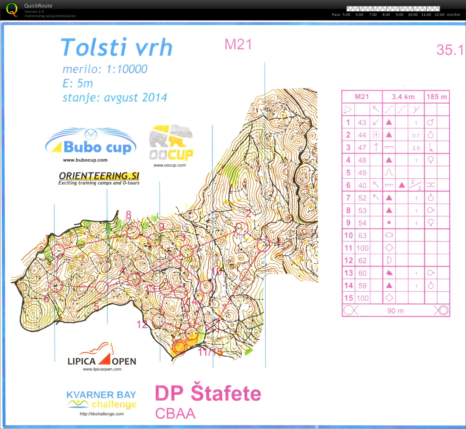Click the 90 m finish distance text
Image resolution: width=466 pixels, height=429 pixels.
pos(396,311)
